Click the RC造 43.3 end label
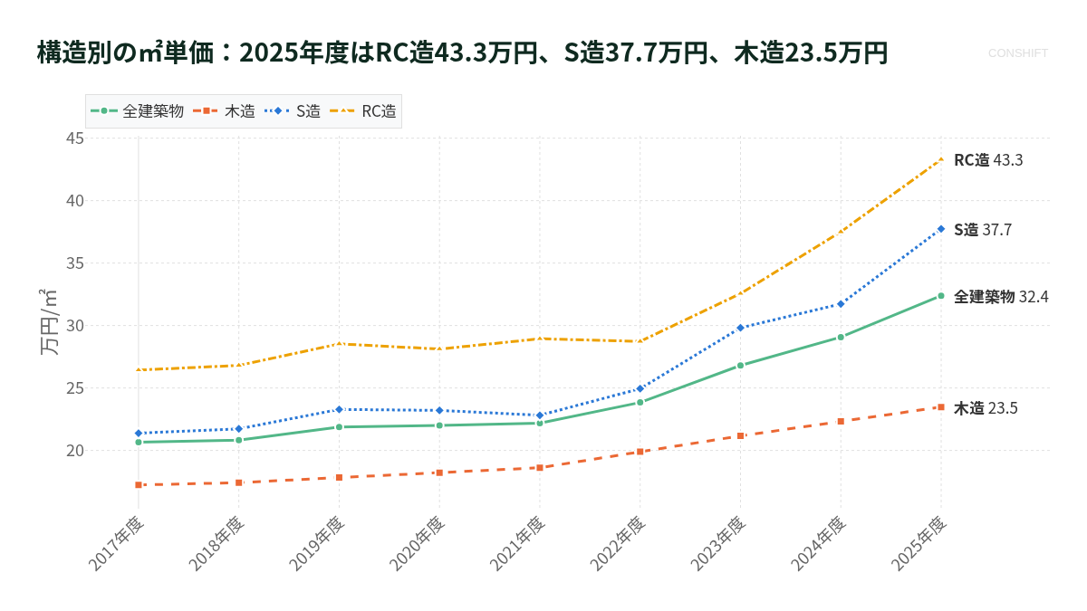 point(988,160)
